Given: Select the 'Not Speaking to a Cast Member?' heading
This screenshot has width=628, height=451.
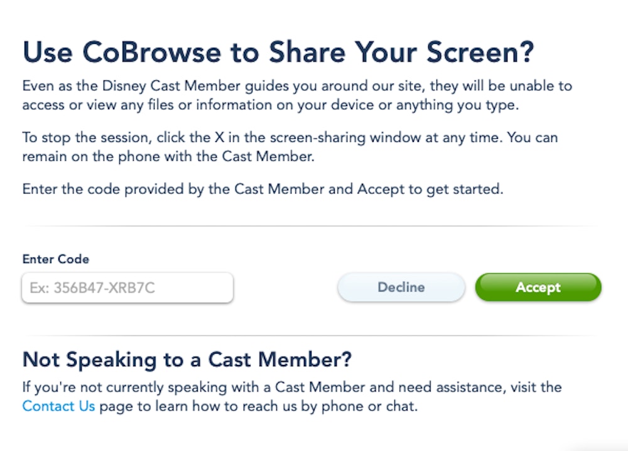Looking at the screenshot, I should tap(187, 359).
